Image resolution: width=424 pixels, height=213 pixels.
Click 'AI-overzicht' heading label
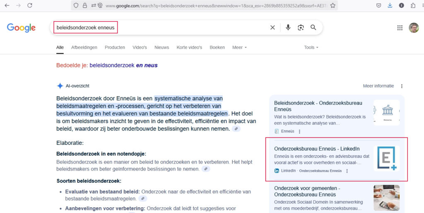[77, 86]
